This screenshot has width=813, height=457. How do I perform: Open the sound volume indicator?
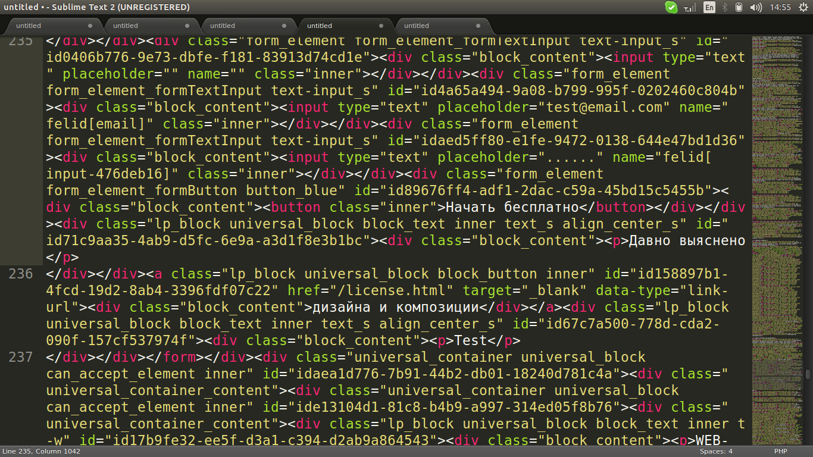click(756, 8)
